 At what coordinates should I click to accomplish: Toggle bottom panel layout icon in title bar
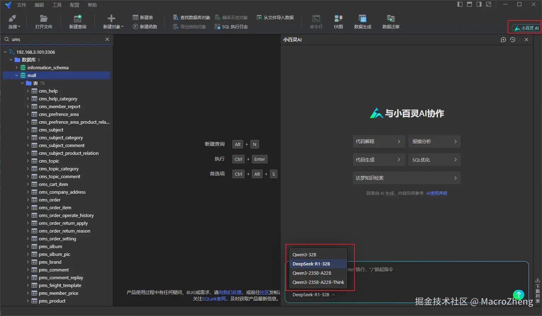469,4
